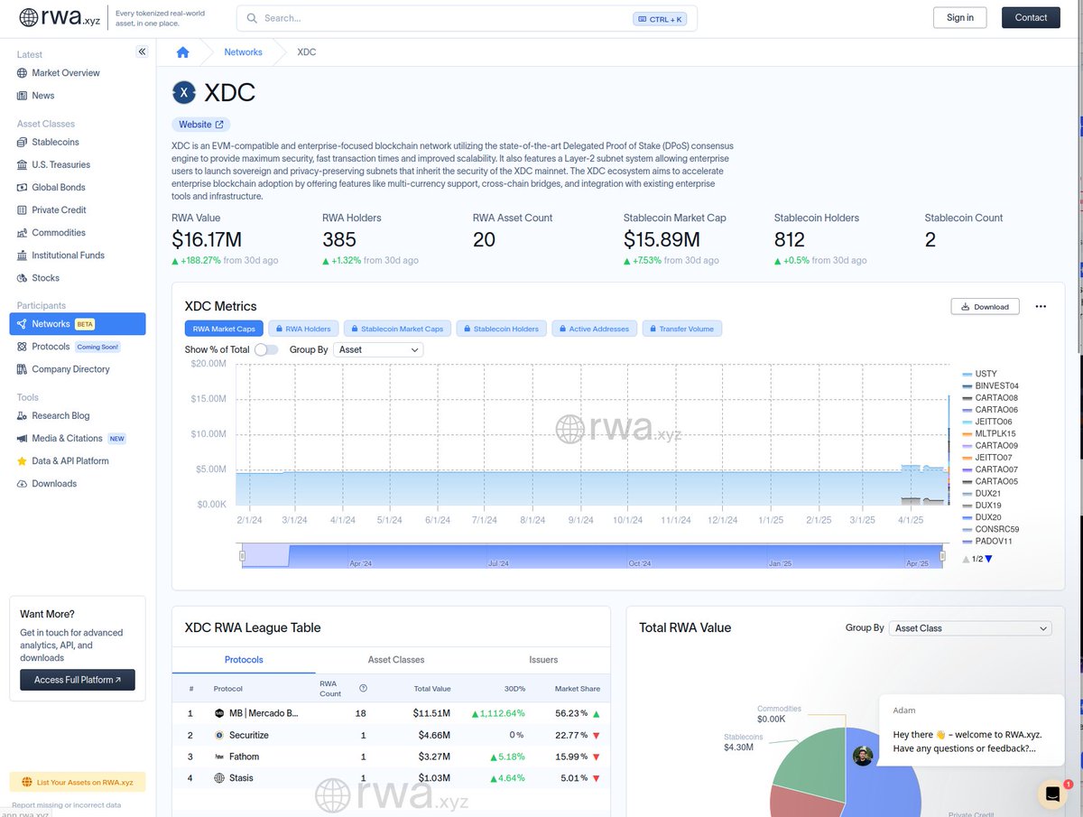This screenshot has width=1083, height=817.
Task: Click left handle of chart range slider
Action: click(242, 556)
